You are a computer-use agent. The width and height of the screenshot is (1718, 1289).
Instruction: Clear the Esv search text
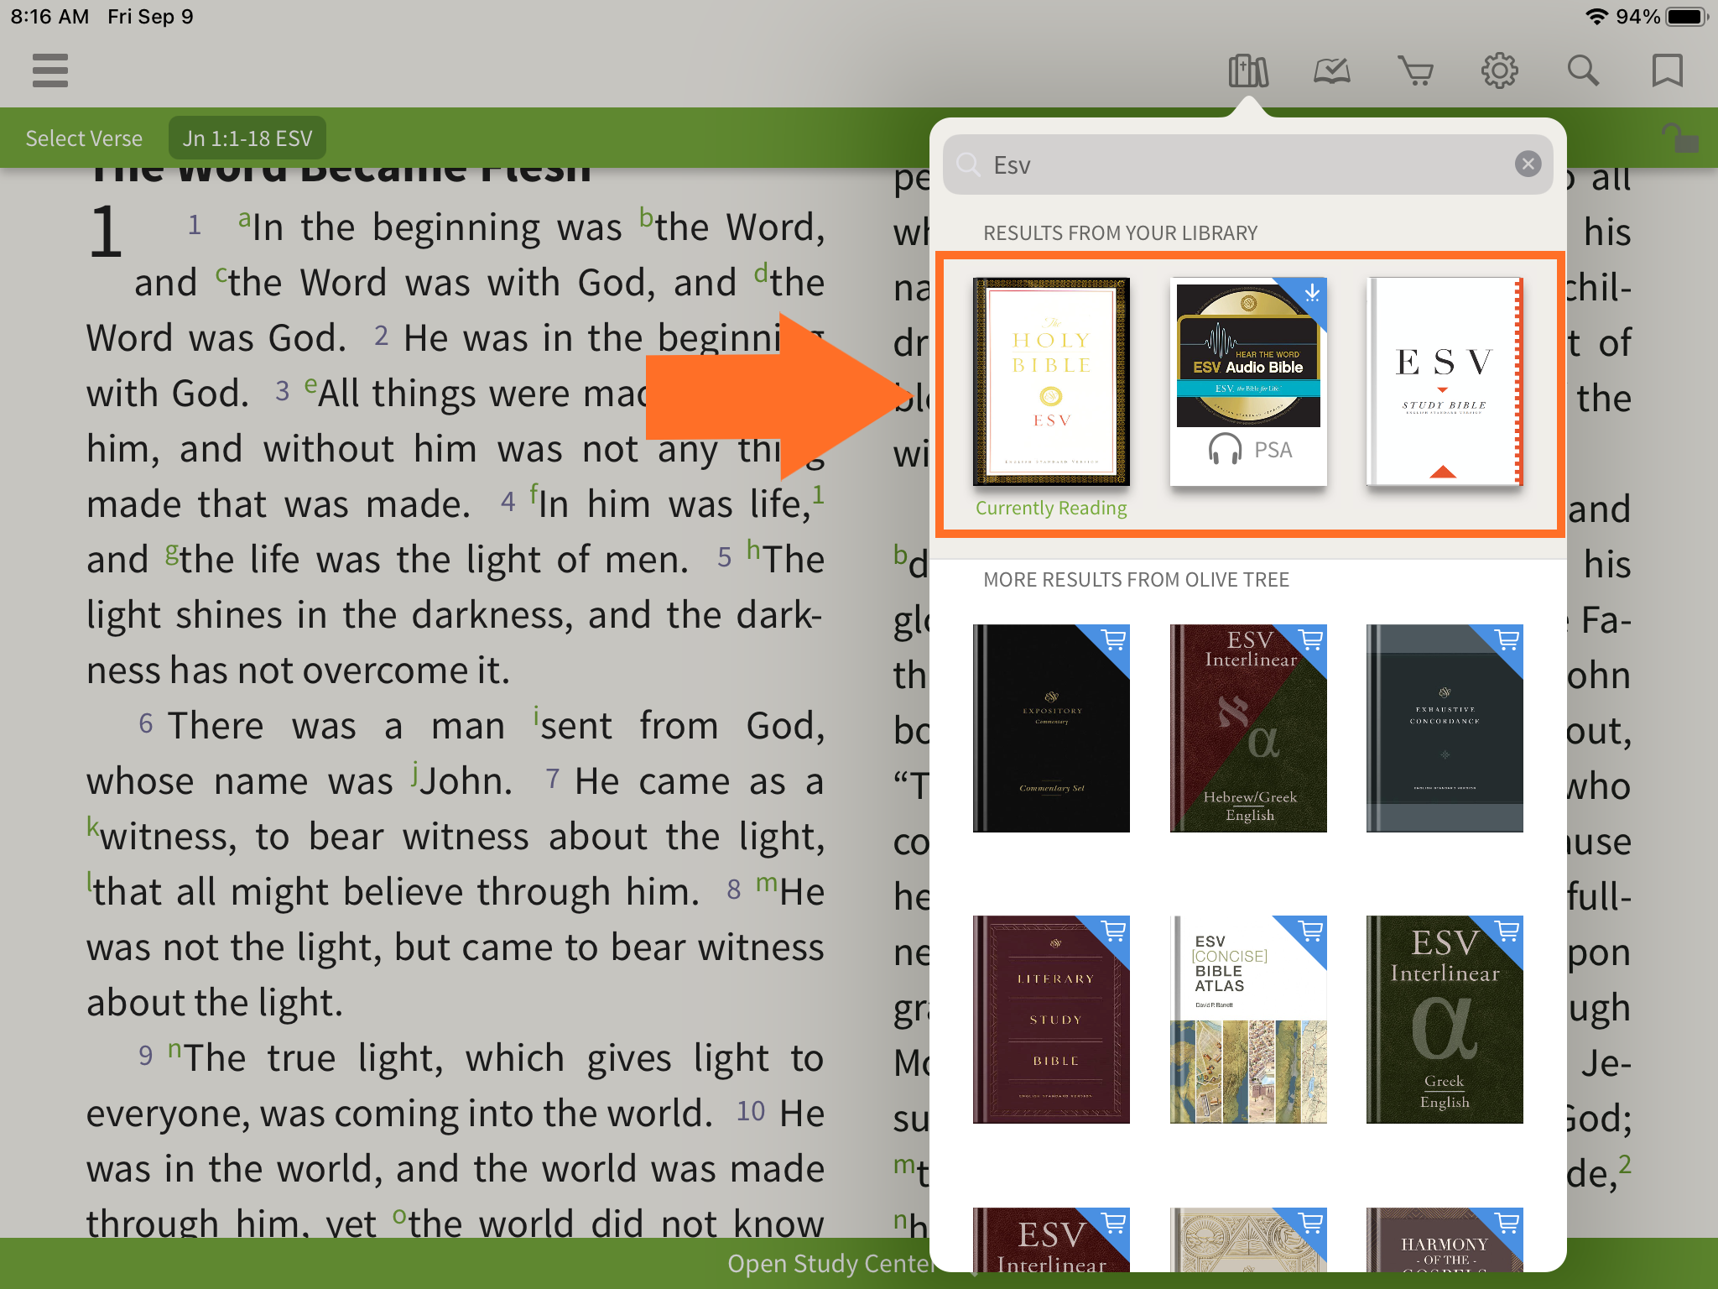(x=1528, y=164)
